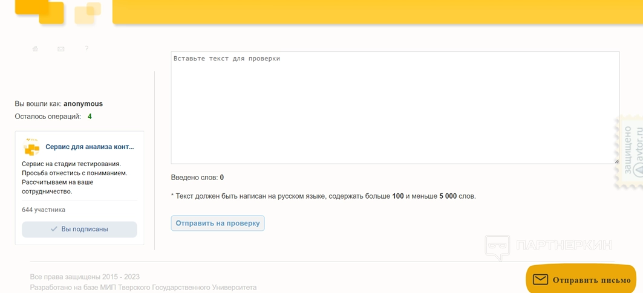This screenshot has width=643, height=293.
Task: Click 'Отправить на проверку' button
Action: (x=218, y=224)
